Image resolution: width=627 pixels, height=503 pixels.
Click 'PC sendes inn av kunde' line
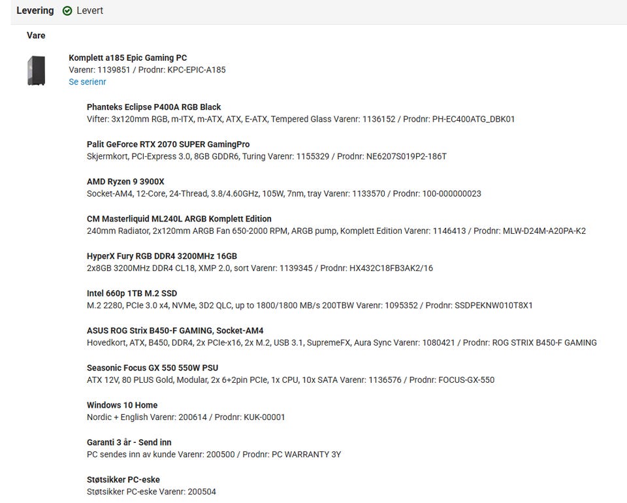214,454
